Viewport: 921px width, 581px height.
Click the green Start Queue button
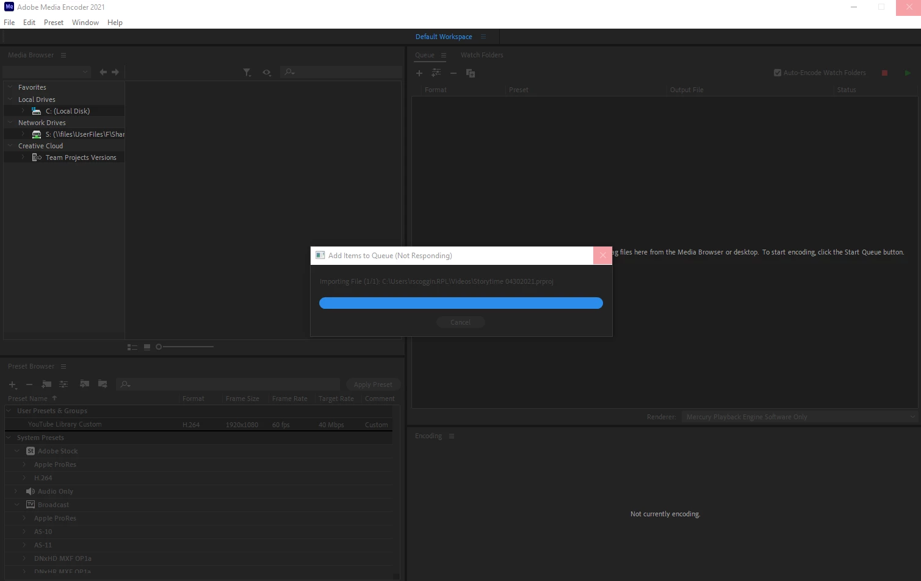(908, 73)
